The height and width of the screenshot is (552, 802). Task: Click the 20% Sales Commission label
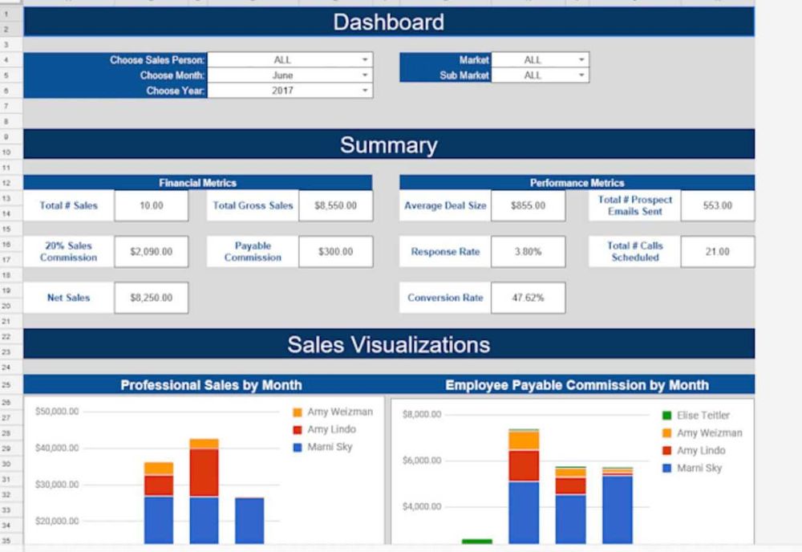click(68, 252)
